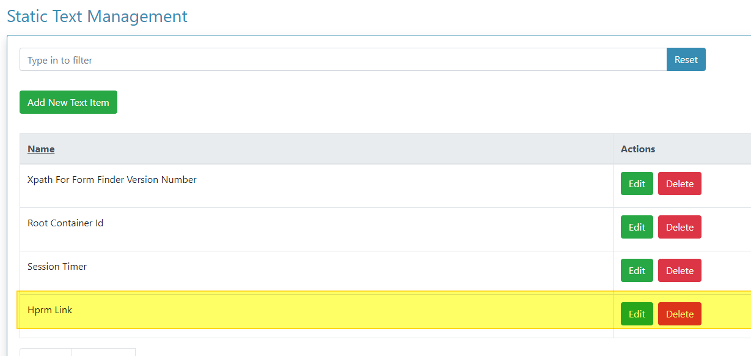Edit the highlighted Hprm Link item

637,314
